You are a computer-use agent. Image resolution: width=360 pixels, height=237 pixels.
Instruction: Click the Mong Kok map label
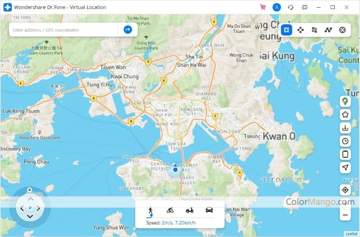[x=167, y=124]
